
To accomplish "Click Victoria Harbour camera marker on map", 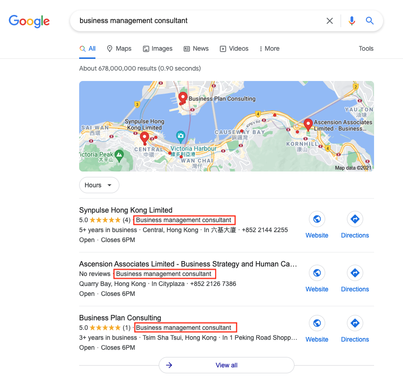I will point(180,136).
